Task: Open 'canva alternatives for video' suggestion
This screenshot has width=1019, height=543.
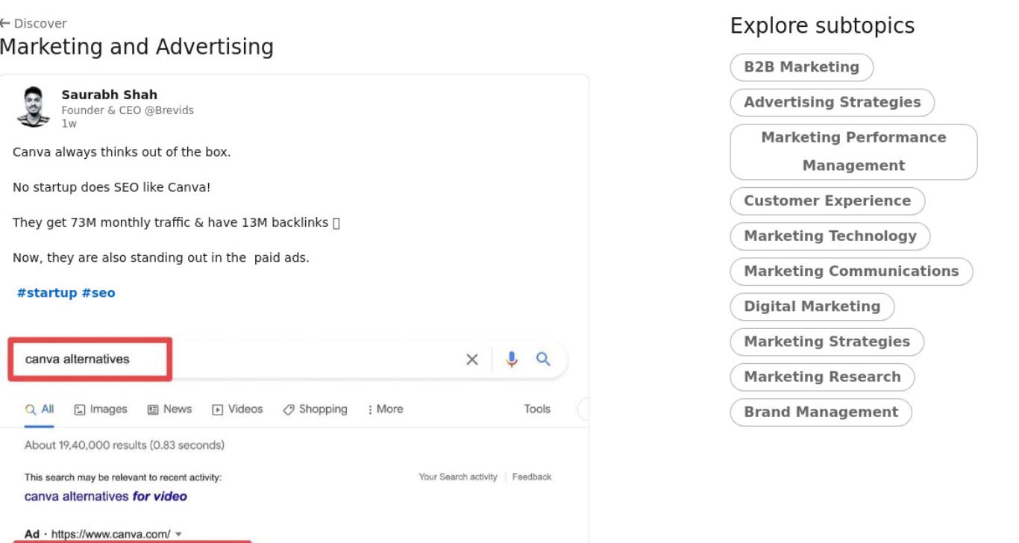Action: (x=106, y=496)
